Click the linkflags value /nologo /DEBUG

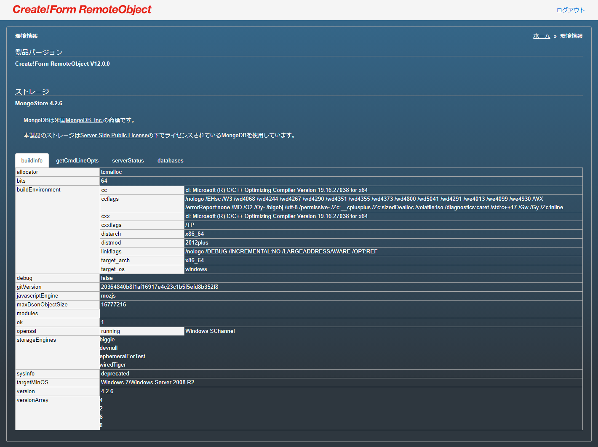(x=383, y=252)
